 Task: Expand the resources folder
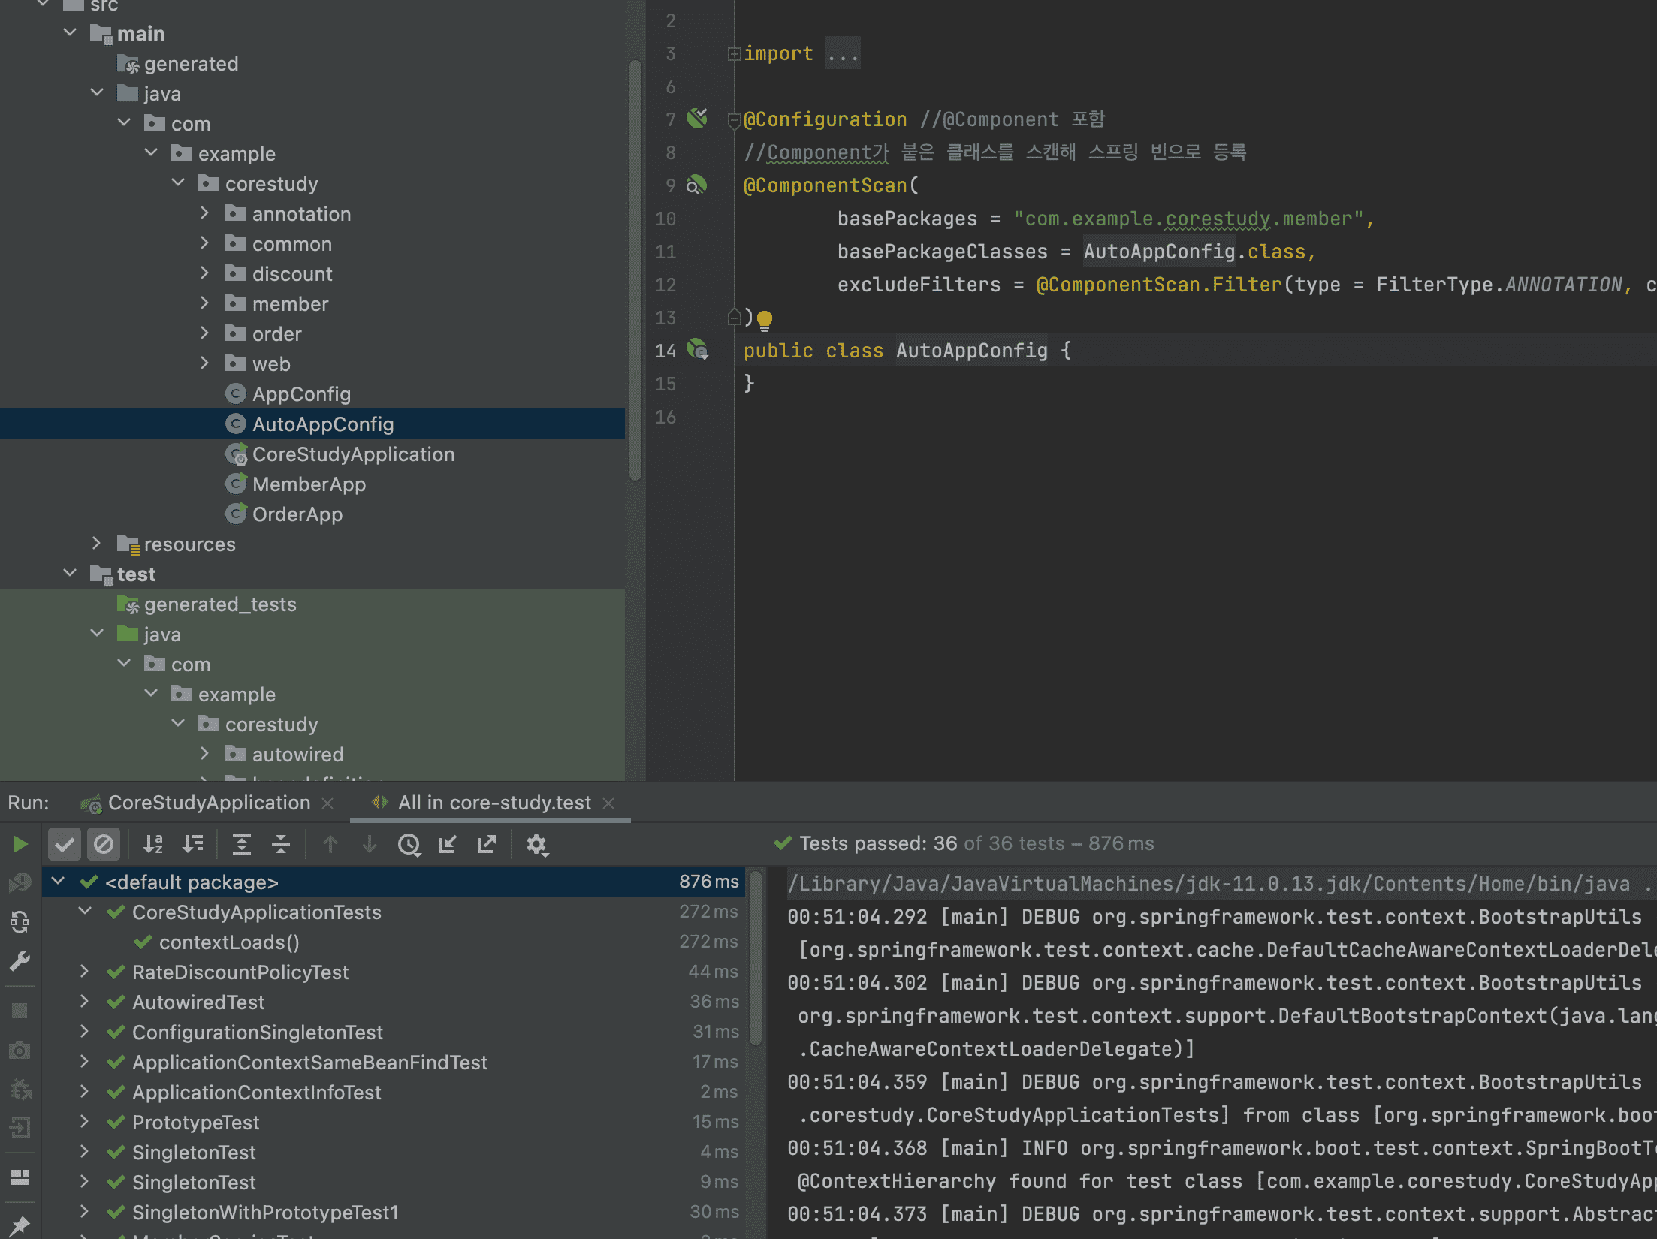point(96,544)
